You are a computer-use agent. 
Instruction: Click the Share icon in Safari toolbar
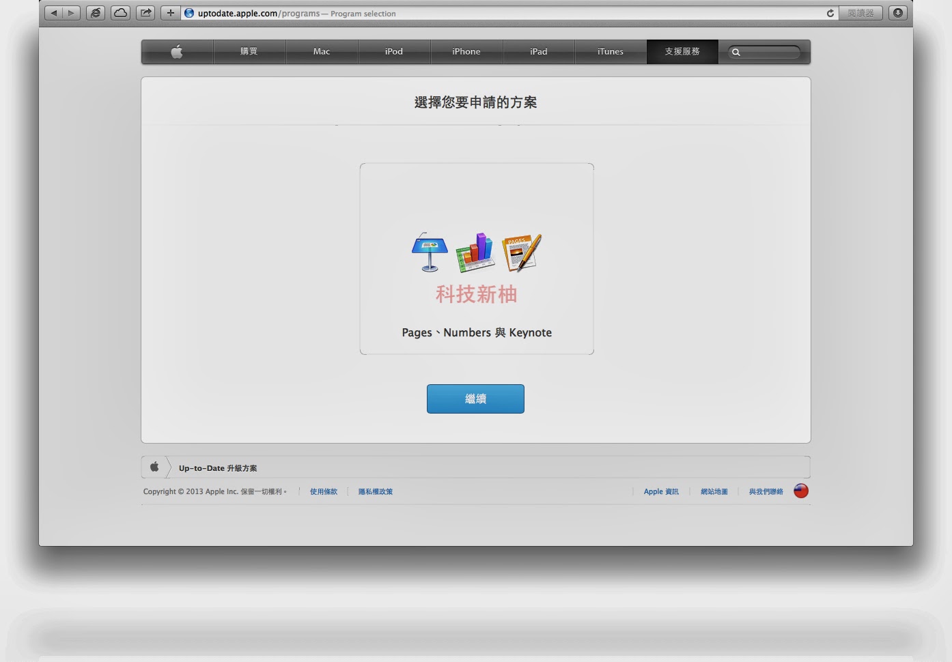click(145, 13)
